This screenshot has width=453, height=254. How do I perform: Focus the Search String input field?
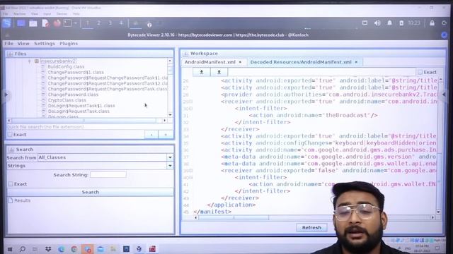108,174
